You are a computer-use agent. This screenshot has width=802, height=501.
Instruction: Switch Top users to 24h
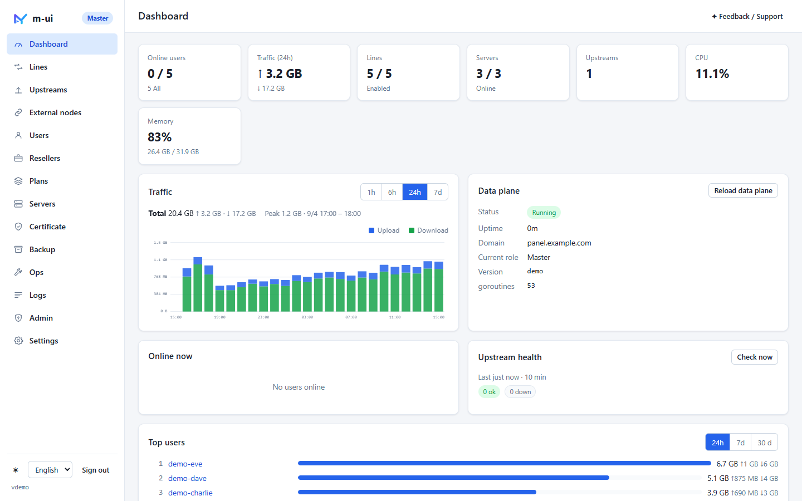tap(718, 443)
